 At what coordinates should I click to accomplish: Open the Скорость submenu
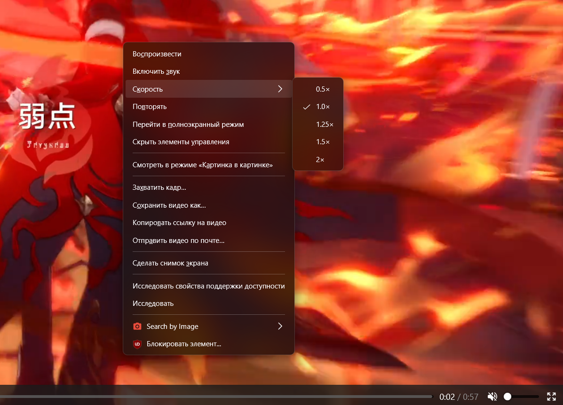tap(209, 89)
